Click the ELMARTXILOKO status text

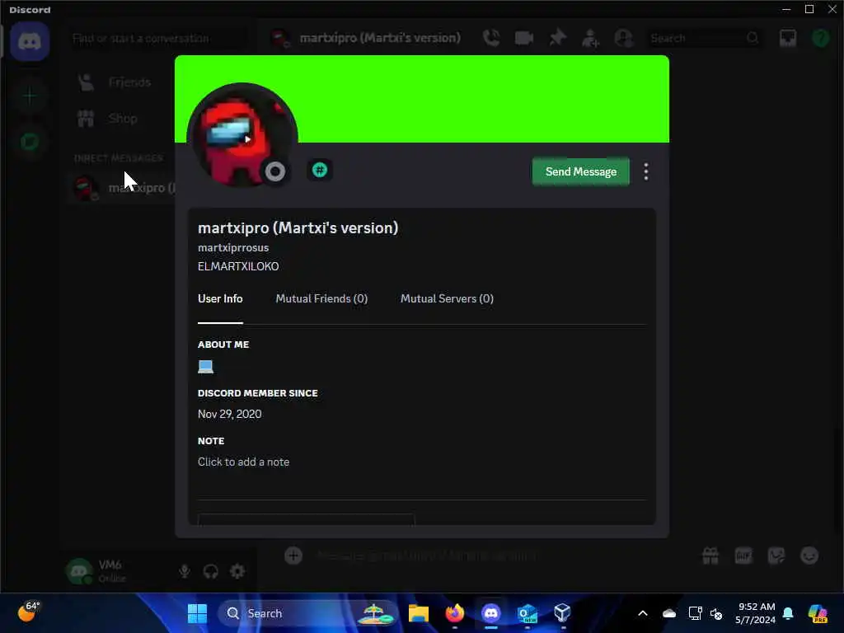(238, 266)
